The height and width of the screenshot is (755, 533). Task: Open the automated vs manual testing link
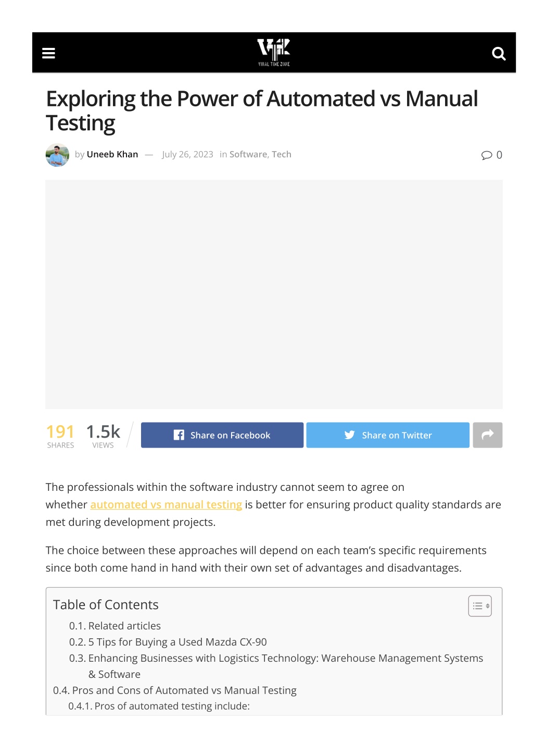click(x=166, y=504)
